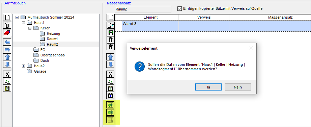
Task: Collapse the Keller tree node
Action: pos(30,28)
